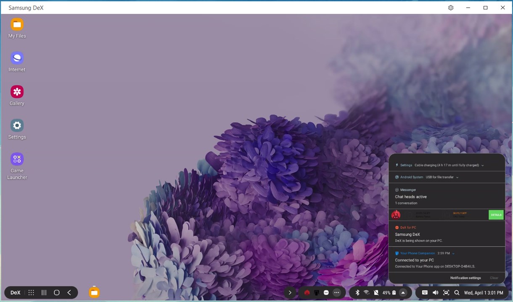Collapse notification icons with the right chevron
Screen dimensions: 513x302
coord(290,293)
